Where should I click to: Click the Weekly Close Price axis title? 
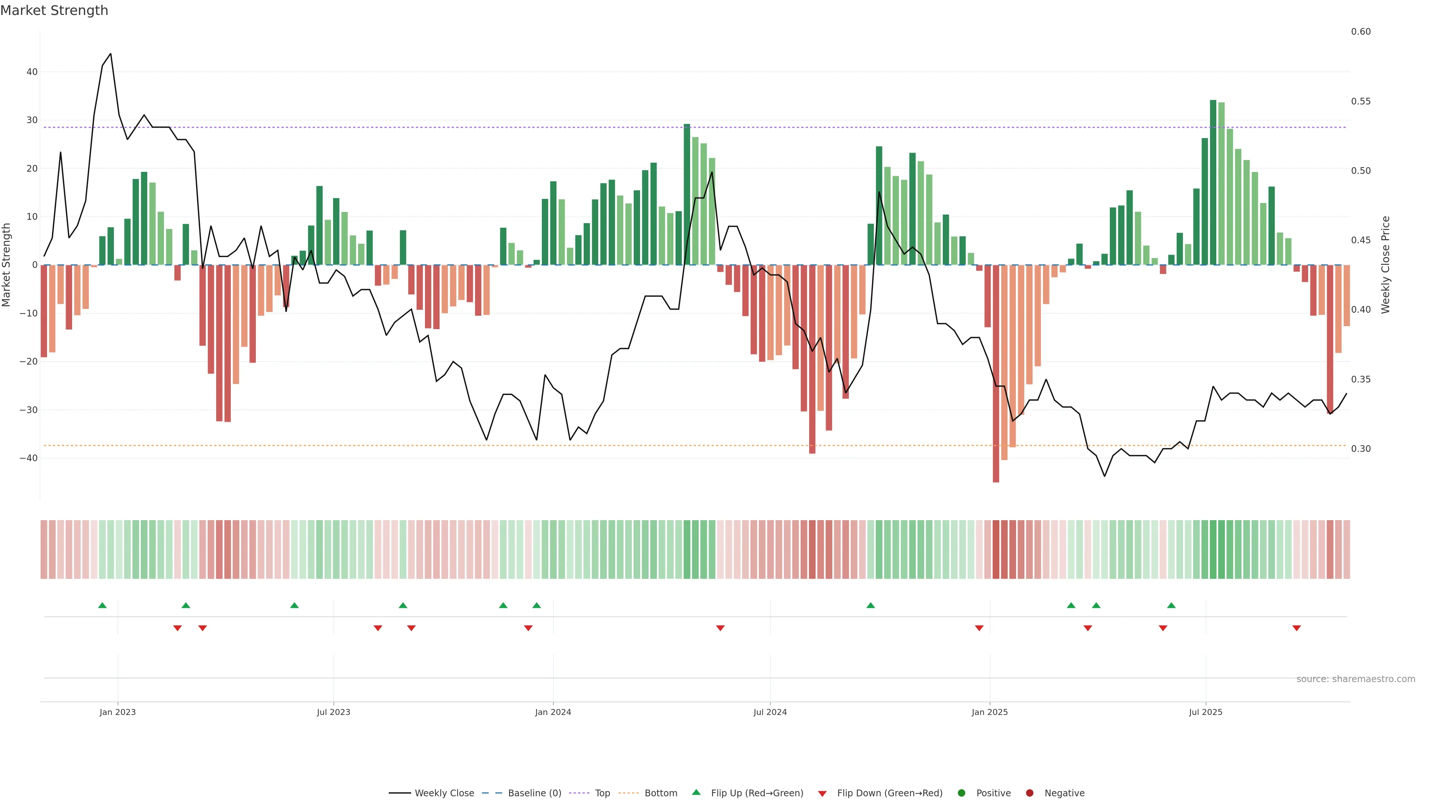tap(1385, 265)
